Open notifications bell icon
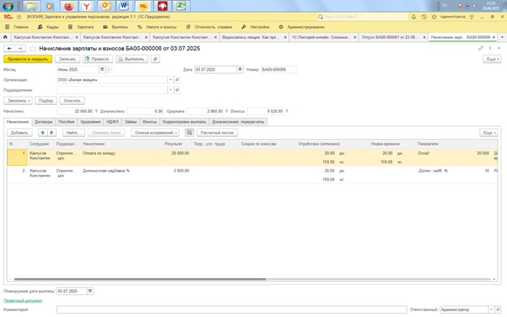Screen dimensions: 507x317 [414, 16]
